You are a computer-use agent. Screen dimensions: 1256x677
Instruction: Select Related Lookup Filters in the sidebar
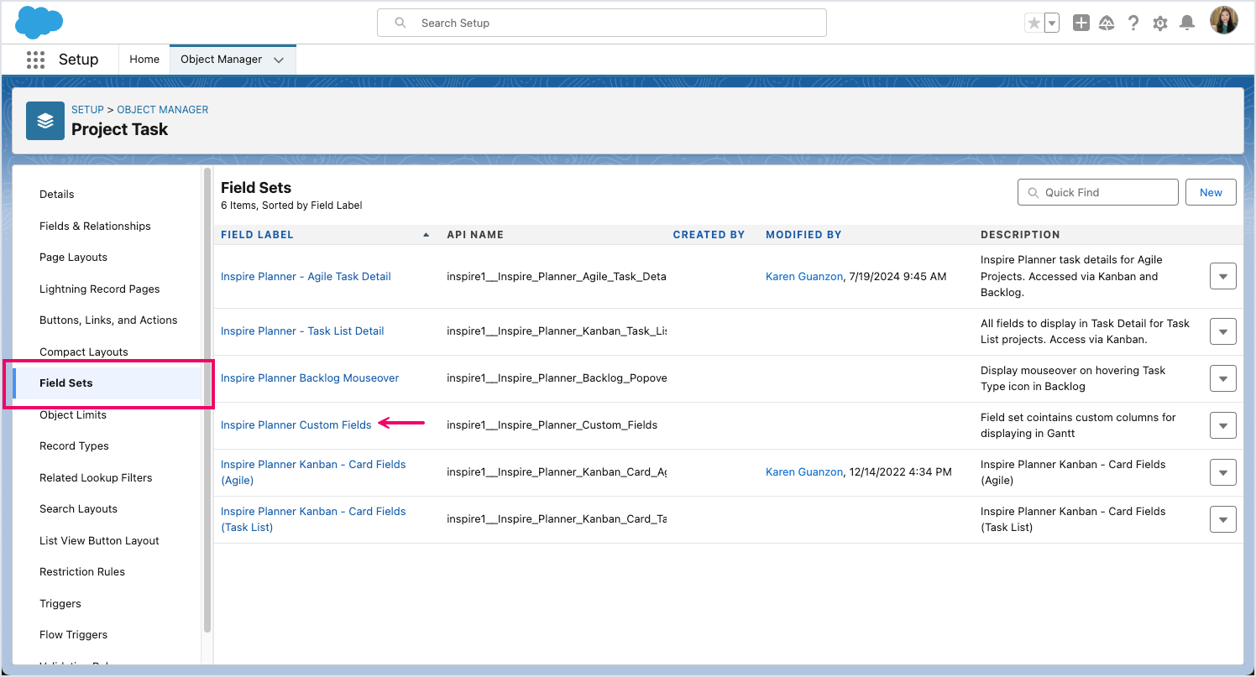tap(96, 477)
